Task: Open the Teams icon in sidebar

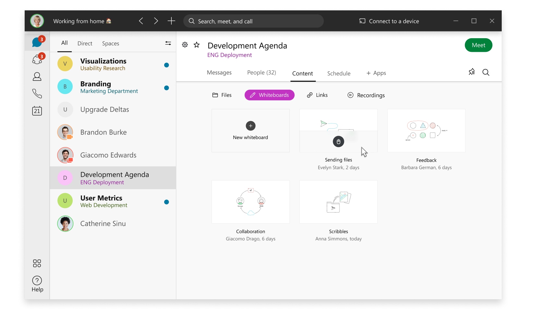Action: pos(37,60)
